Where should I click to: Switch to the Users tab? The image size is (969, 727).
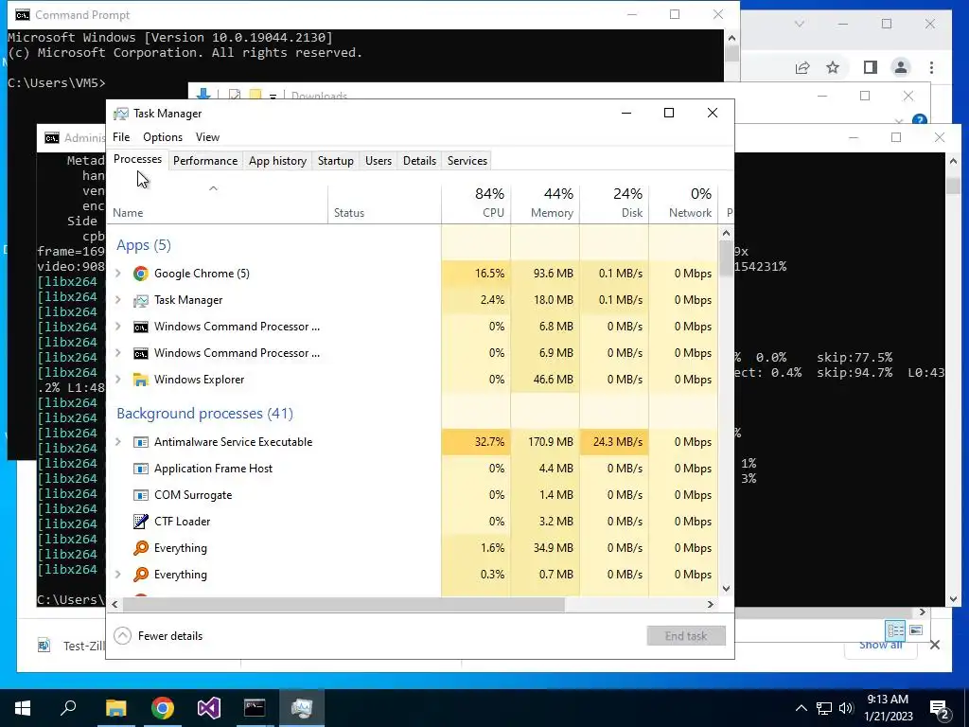[x=379, y=161]
